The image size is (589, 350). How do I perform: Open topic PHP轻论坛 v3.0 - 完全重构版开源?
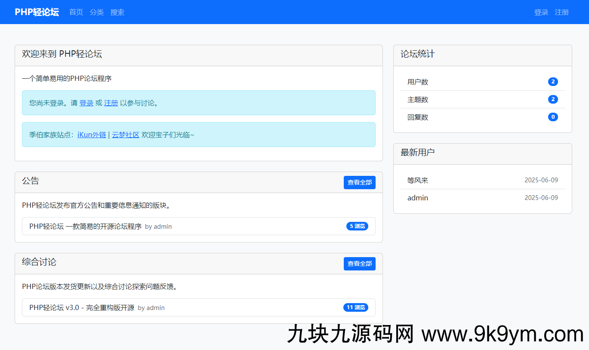82,307
